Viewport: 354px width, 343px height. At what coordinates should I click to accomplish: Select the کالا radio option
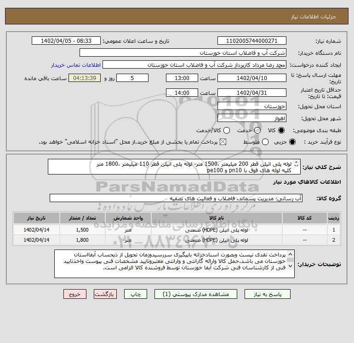point(281,130)
